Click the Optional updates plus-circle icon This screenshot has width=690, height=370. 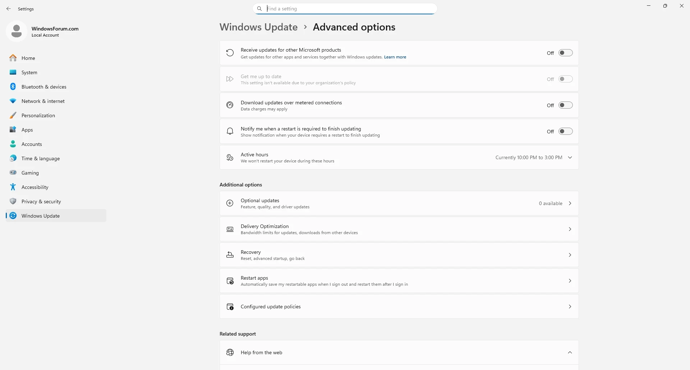click(x=230, y=203)
